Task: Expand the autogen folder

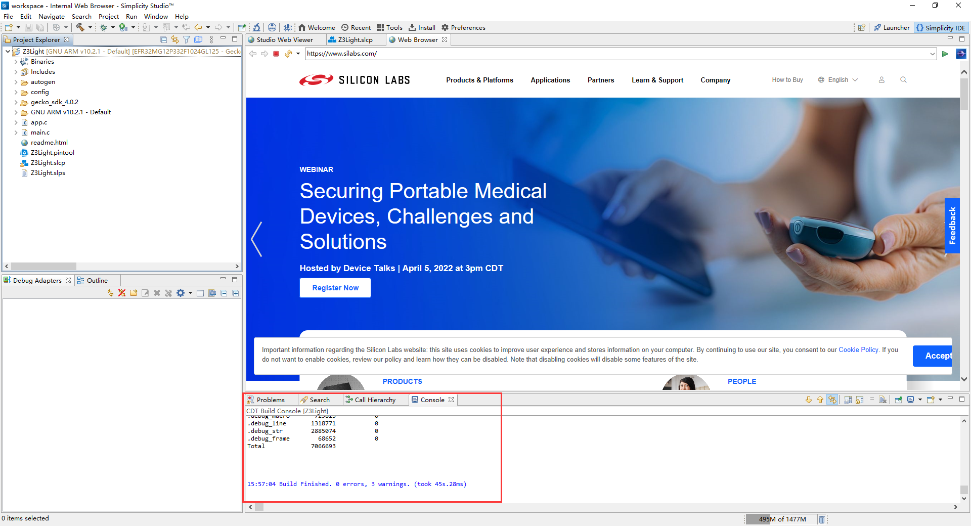Action: click(16, 82)
